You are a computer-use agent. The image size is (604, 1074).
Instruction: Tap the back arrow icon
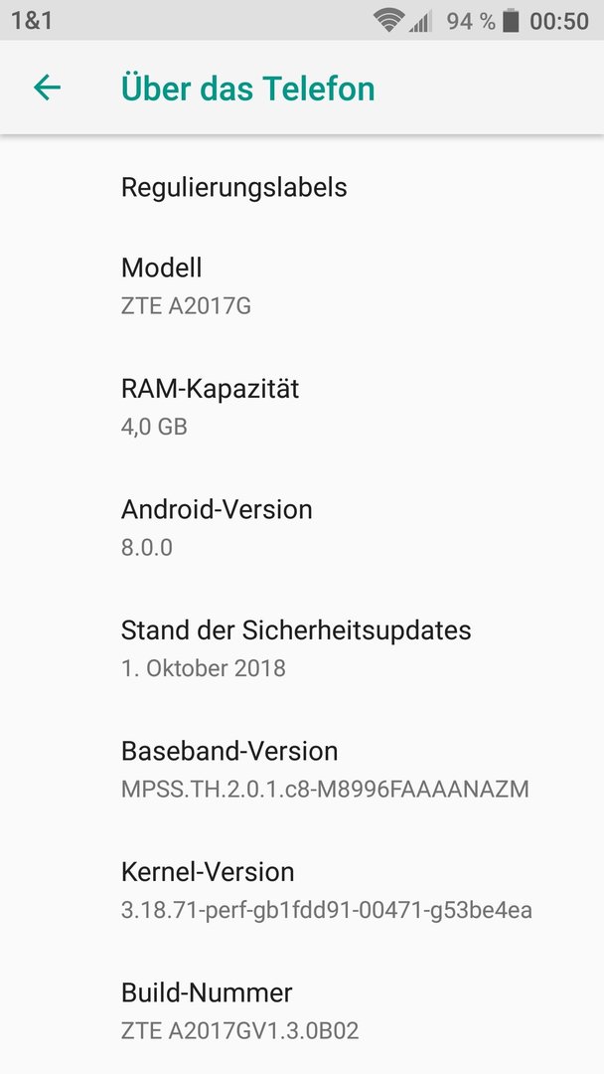point(48,88)
